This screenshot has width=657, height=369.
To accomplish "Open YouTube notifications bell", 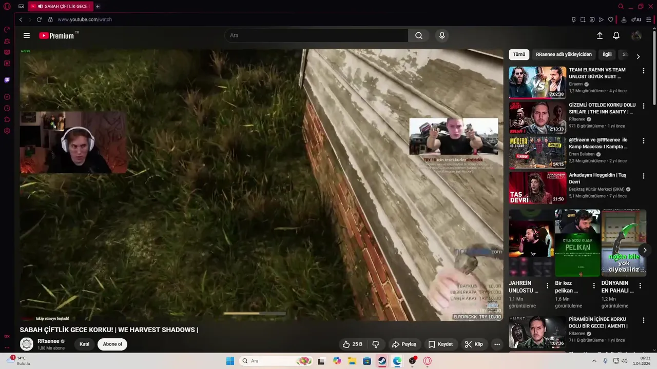I will pyautogui.click(x=616, y=35).
